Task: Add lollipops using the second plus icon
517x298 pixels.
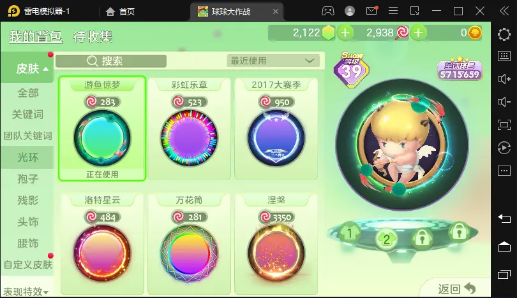Action: coord(419,33)
